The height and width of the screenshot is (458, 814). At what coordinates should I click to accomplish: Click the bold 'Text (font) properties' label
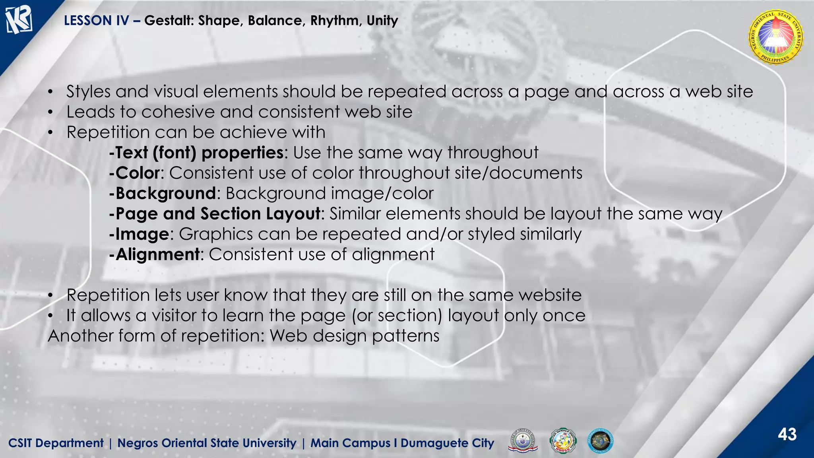(x=200, y=153)
